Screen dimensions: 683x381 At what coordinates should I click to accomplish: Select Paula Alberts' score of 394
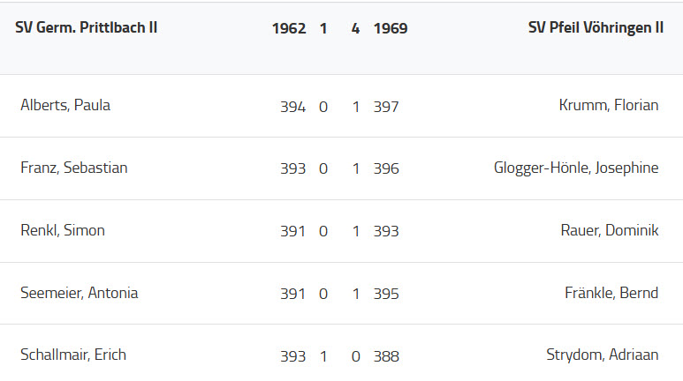tap(292, 107)
